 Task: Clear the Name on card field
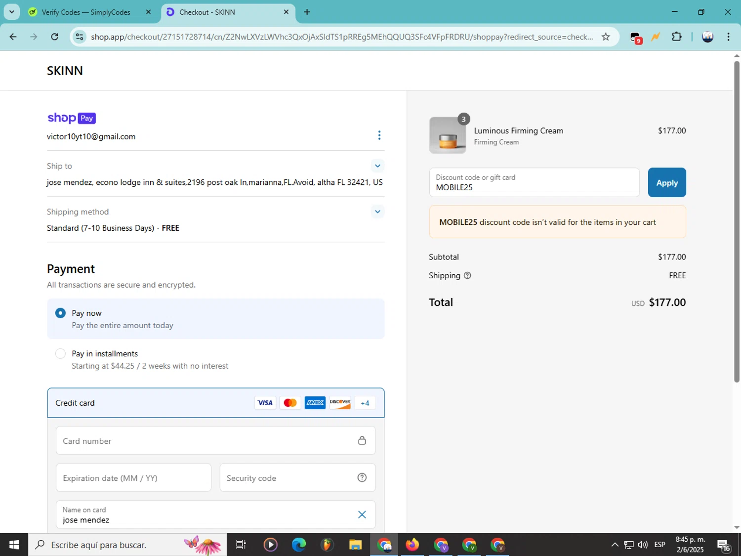coord(362,514)
